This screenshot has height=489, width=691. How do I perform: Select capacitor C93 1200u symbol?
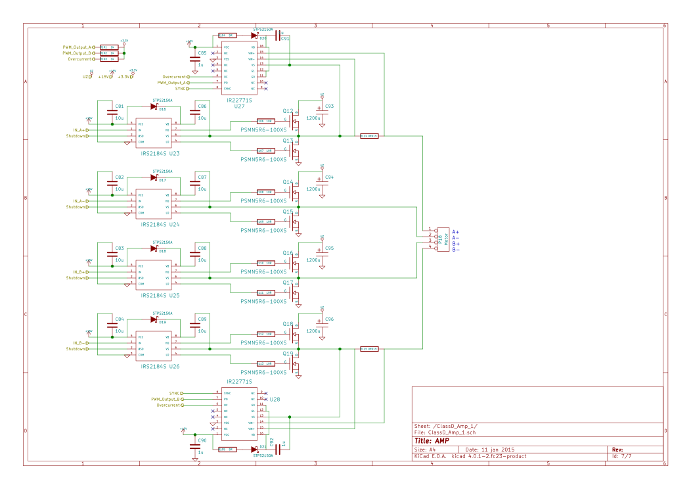click(x=322, y=112)
